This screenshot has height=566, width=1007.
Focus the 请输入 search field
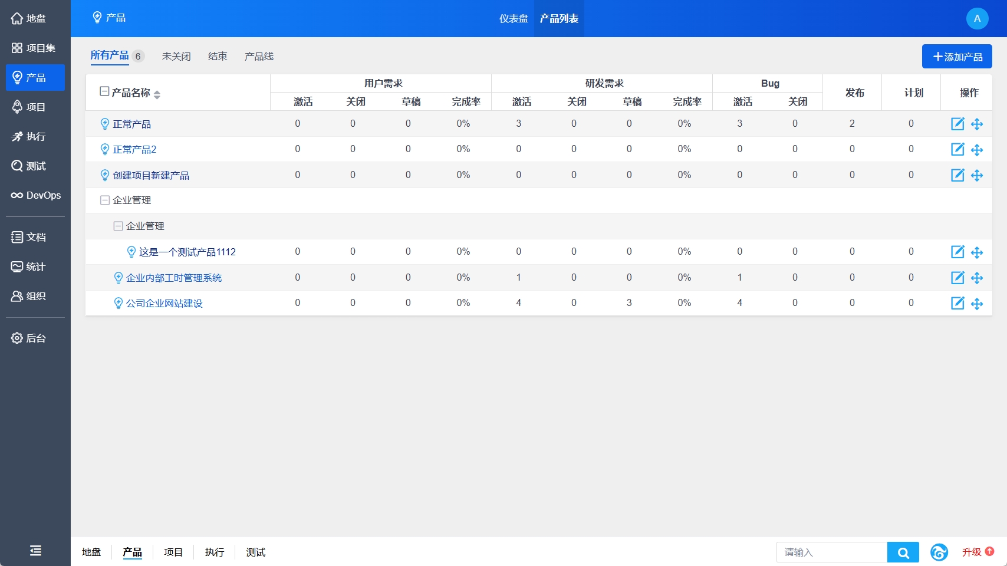832,552
